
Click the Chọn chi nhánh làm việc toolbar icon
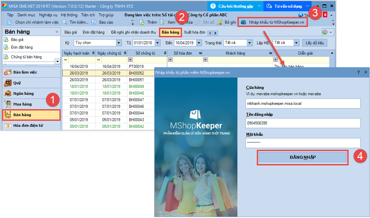click(9, 22)
